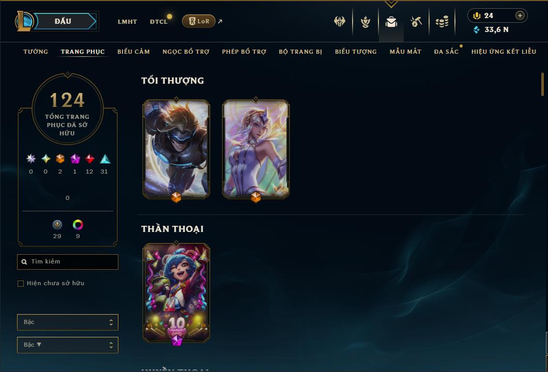Open the first 'Bậc' dropdown

(67, 322)
